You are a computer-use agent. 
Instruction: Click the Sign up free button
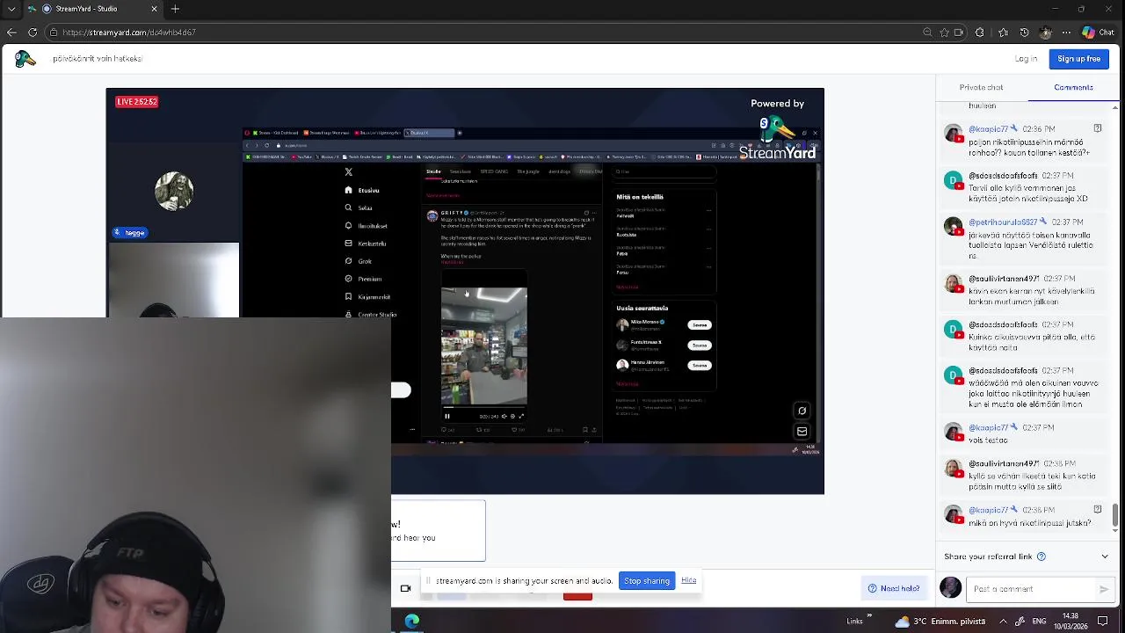point(1078,59)
